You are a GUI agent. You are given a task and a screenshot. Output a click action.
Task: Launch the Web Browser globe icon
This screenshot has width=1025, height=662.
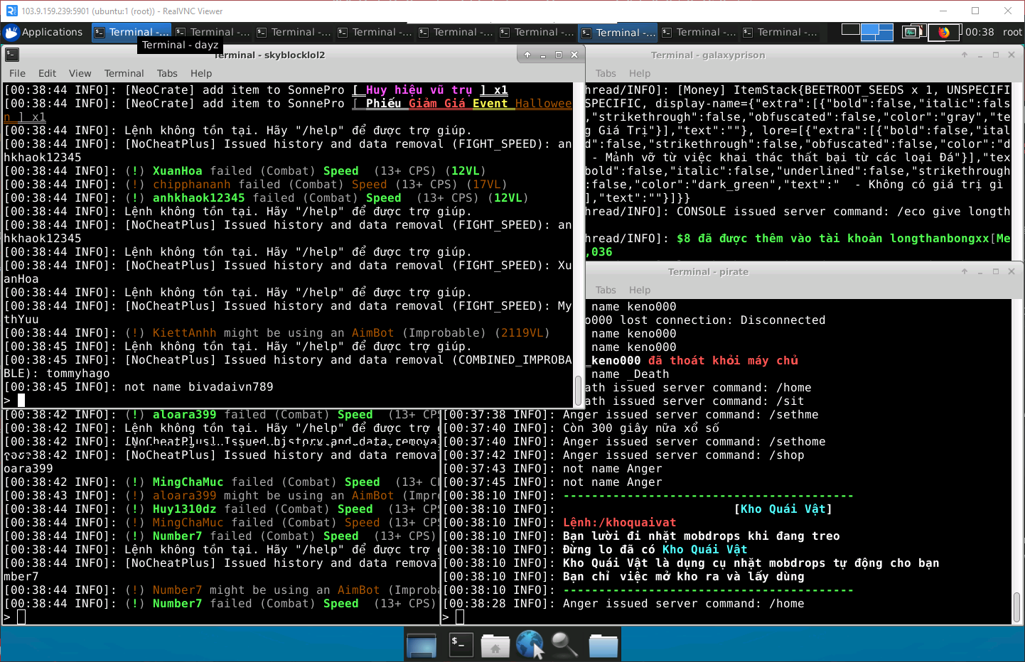[530, 645]
